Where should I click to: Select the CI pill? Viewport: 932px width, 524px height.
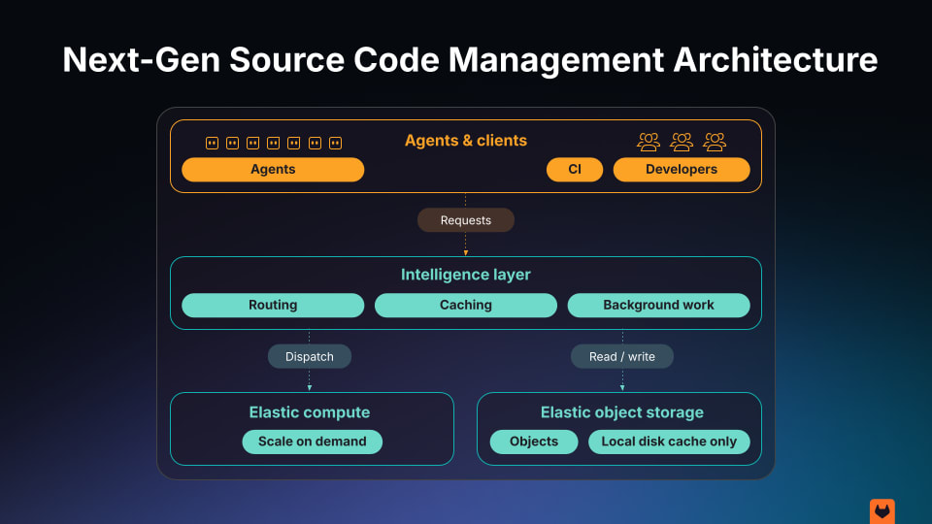click(575, 169)
